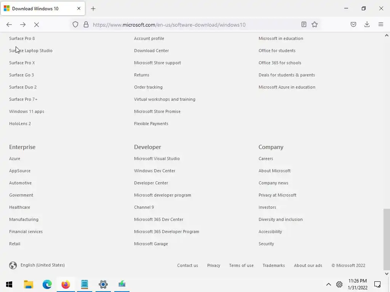
Task: Go back to the previous page
Action: pos(9,25)
